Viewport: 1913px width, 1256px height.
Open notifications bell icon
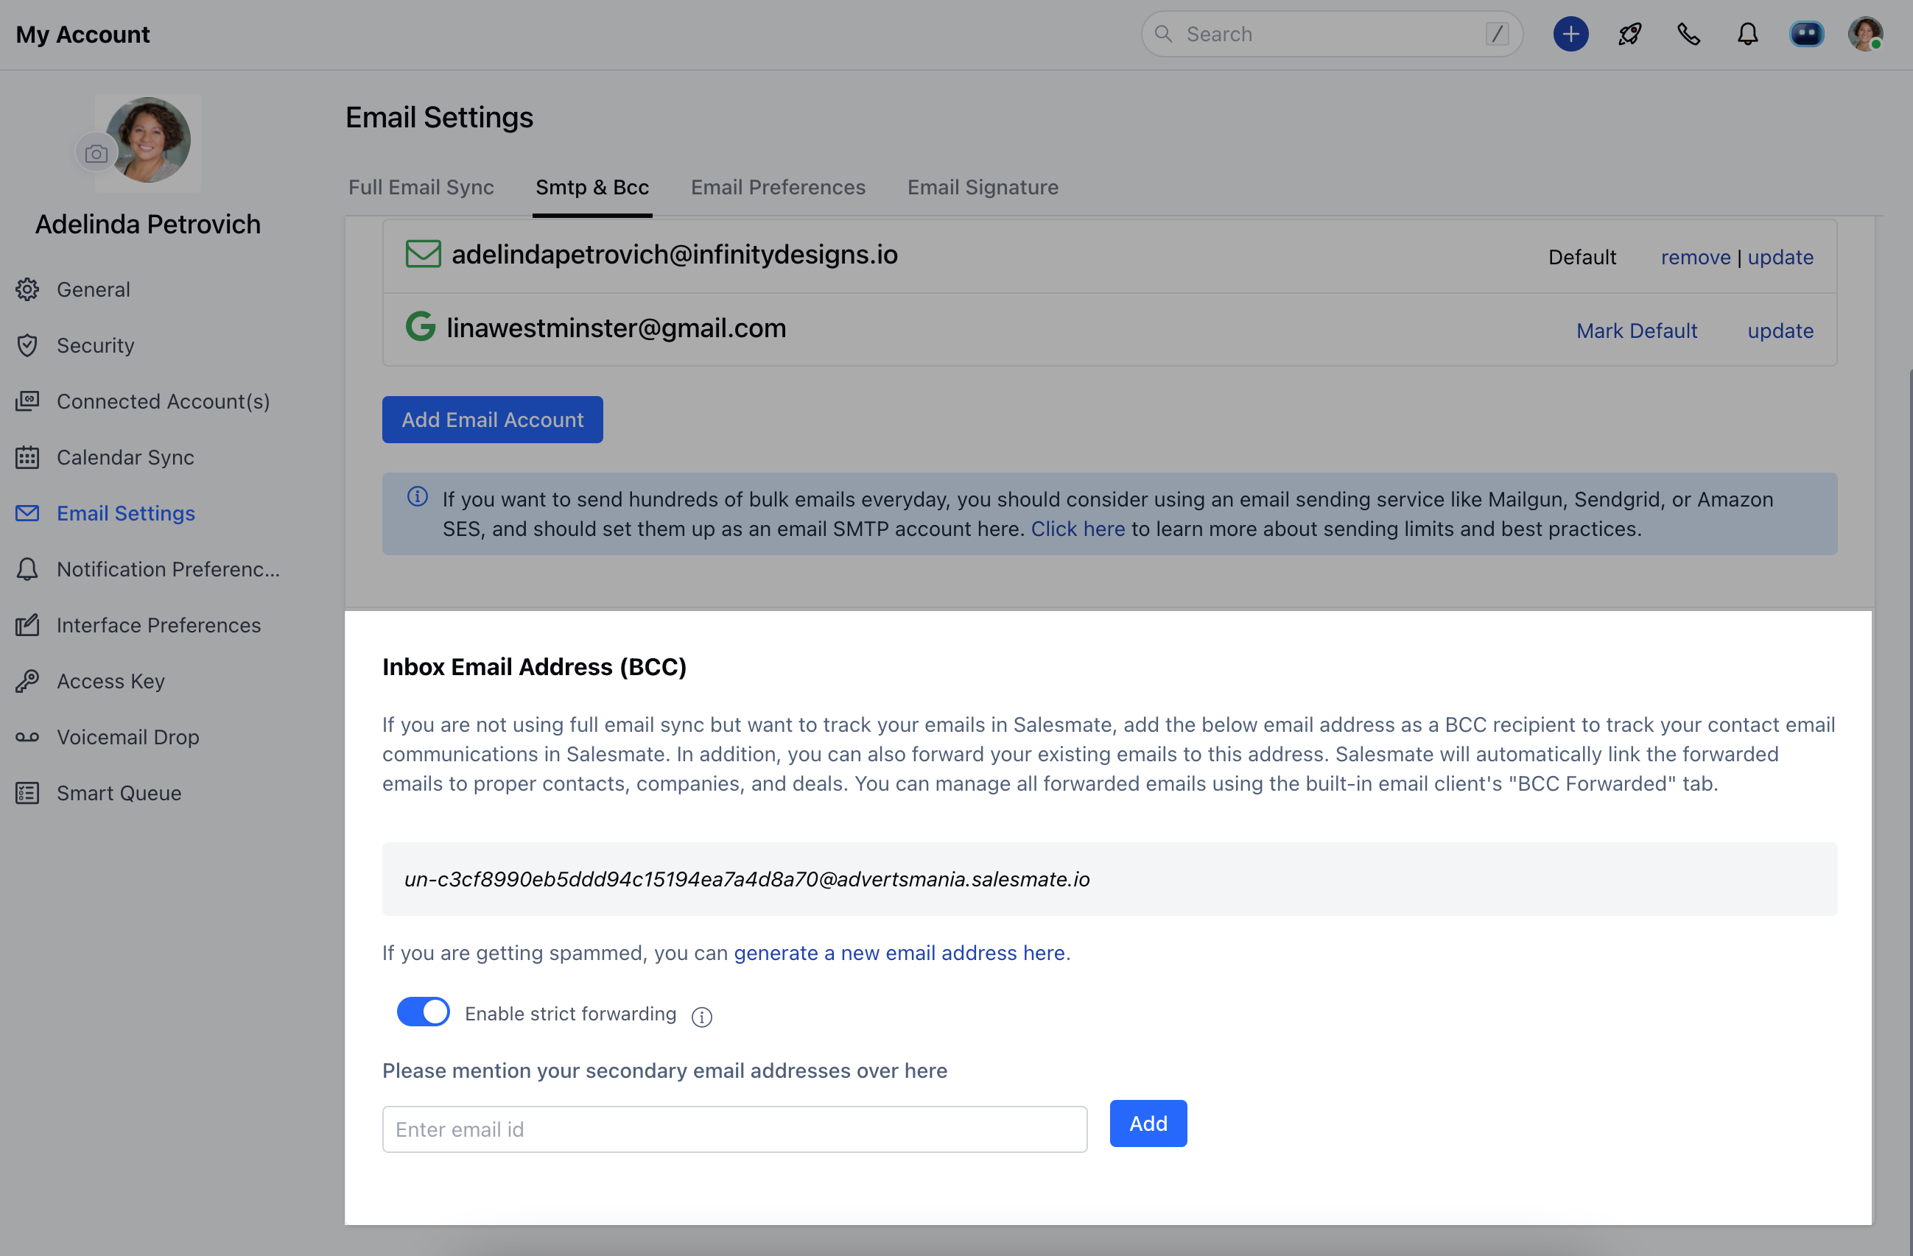click(1747, 34)
